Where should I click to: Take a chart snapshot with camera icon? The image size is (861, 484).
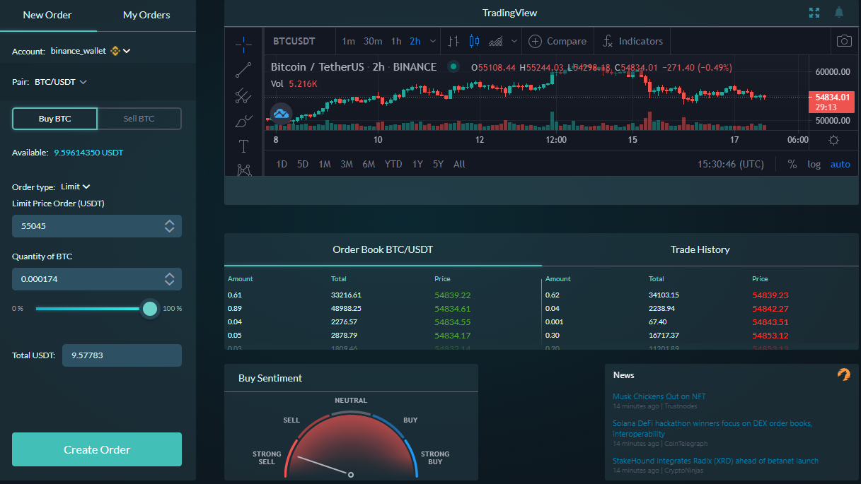pyautogui.click(x=844, y=41)
